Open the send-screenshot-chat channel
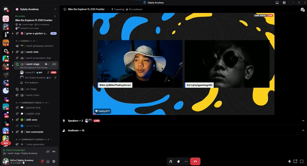Viewport: 307px width, 166px height. (36, 58)
